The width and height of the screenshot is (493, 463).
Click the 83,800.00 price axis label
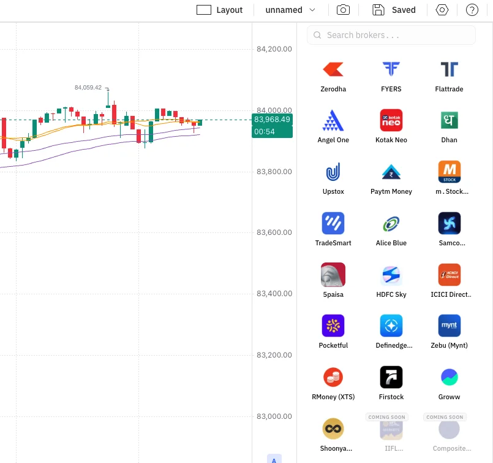[x=274, y=172]
